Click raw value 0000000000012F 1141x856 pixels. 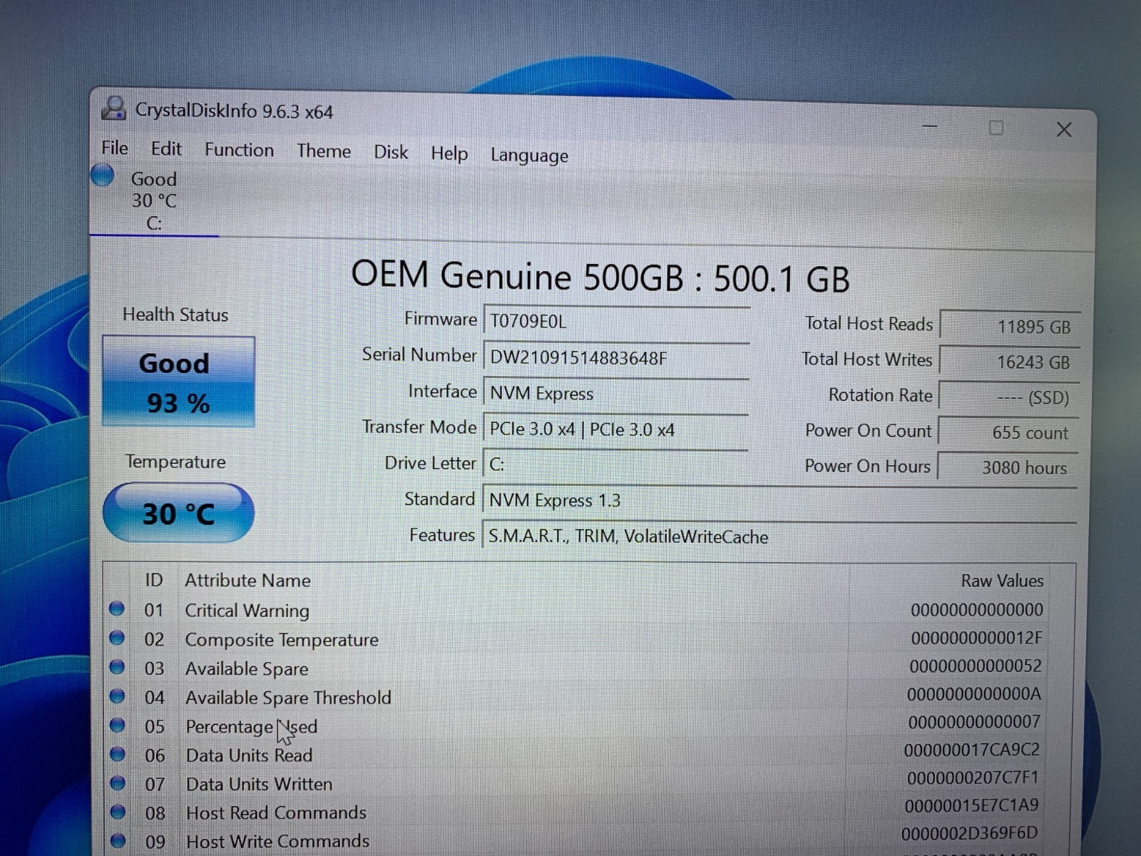[x=976, y=638]
